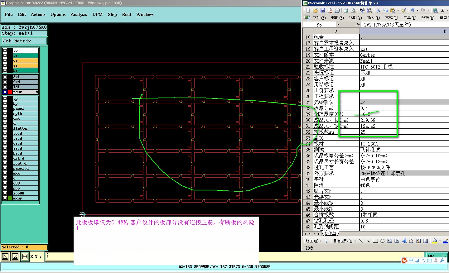Toggle visibility checkbox for layer rout
449x273 pixels.
click(5, 92)
